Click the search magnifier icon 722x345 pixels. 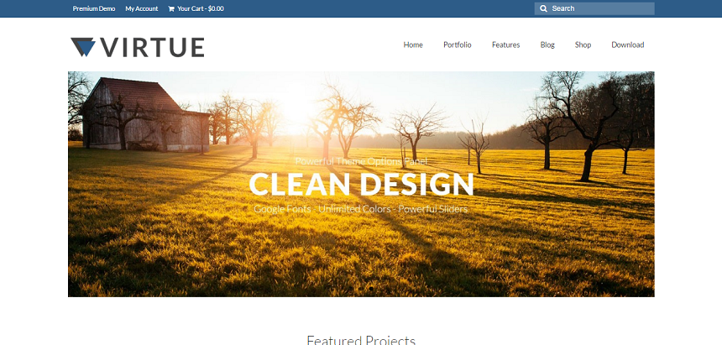pyautogui.click(x=543, y=8)
